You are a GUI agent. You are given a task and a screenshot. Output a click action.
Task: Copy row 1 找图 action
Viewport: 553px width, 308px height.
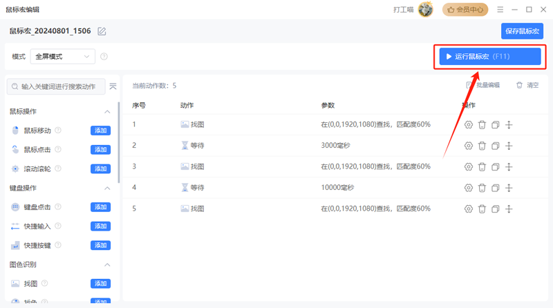click(495, 125)
